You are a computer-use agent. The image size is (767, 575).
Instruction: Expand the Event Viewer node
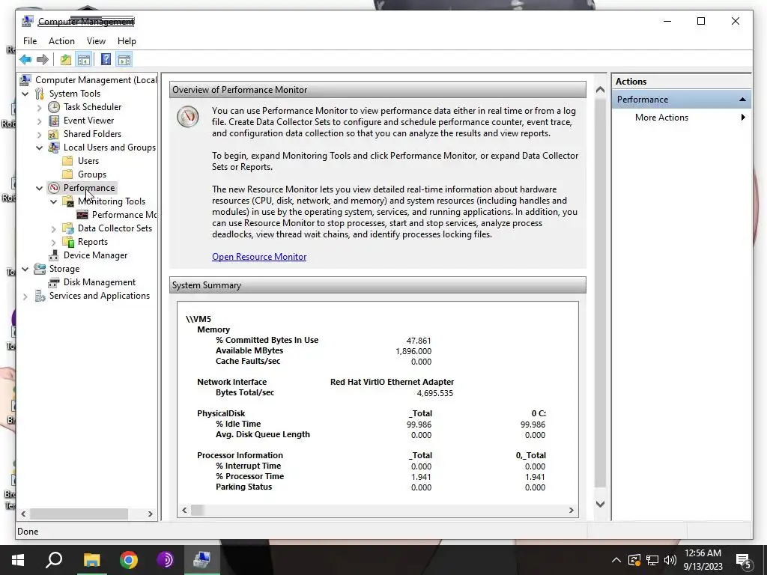coord(40,121)
